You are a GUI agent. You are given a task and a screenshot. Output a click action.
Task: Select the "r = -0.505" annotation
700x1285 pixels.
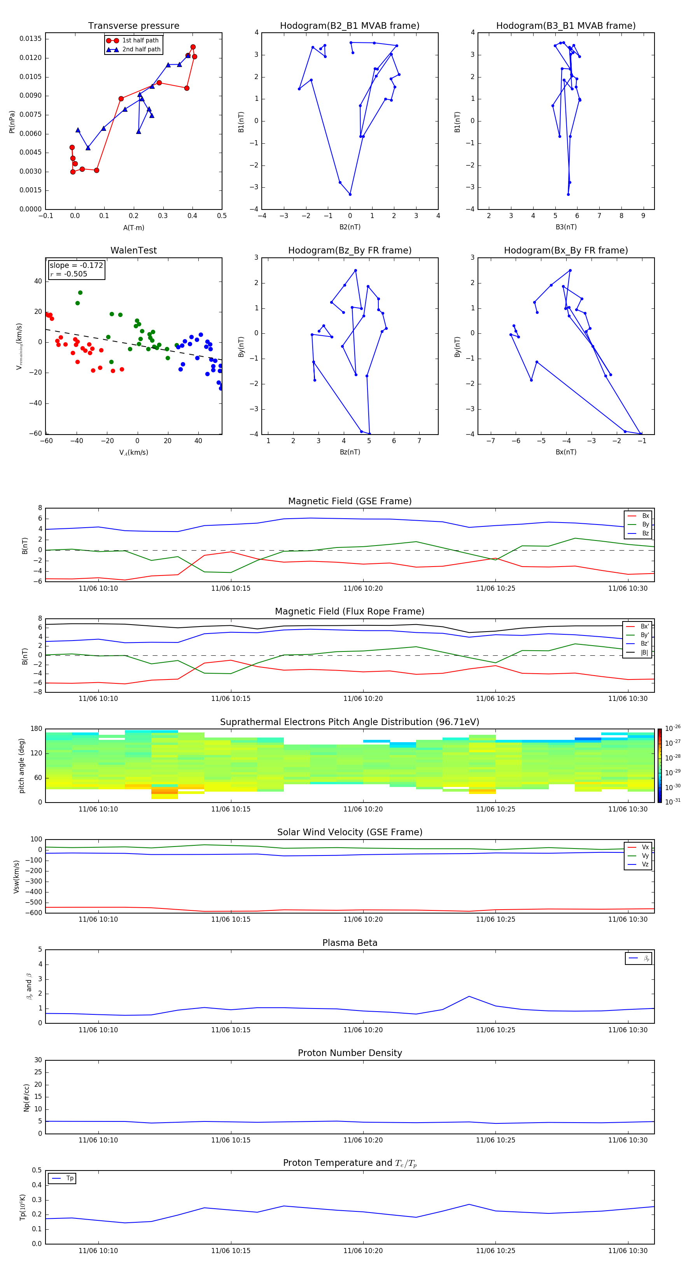click(68, 274)
